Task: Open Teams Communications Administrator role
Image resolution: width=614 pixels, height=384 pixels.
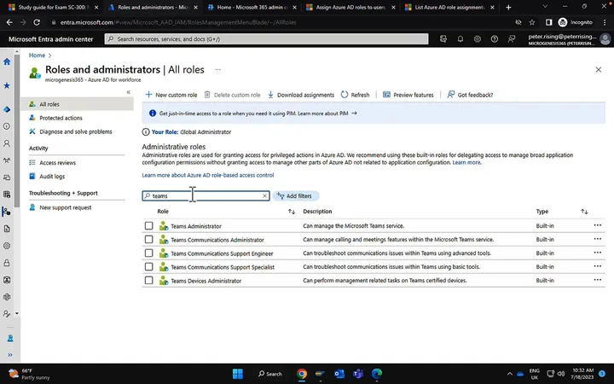Action: coord(217,240)
